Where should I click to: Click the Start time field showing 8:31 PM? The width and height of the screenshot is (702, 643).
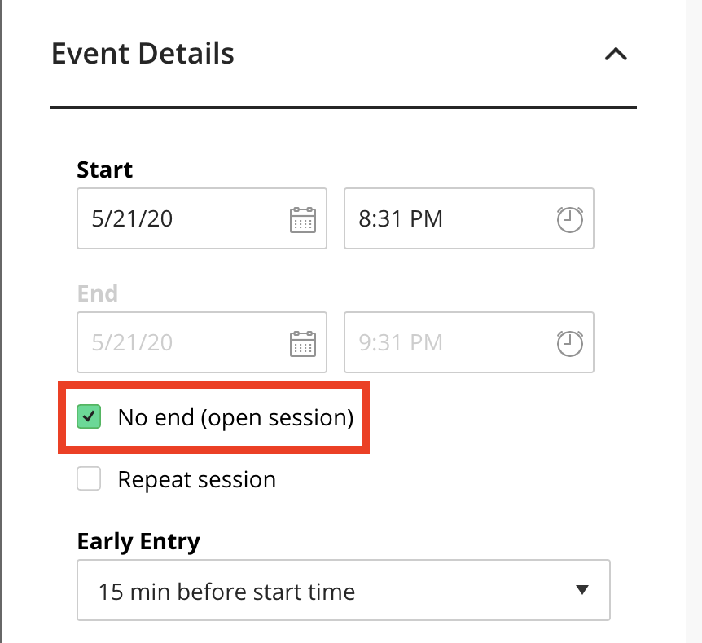[x=469, y=218]
